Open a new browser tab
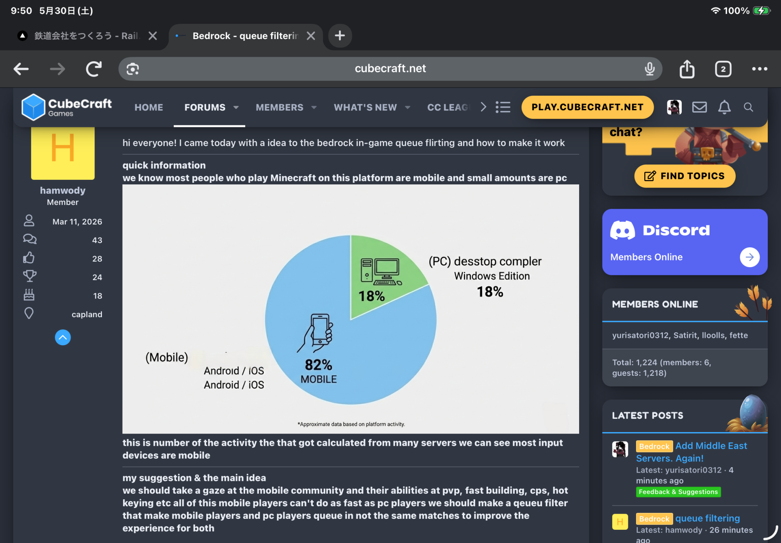The width and height of the screenshot is (781, 543). 340,36
